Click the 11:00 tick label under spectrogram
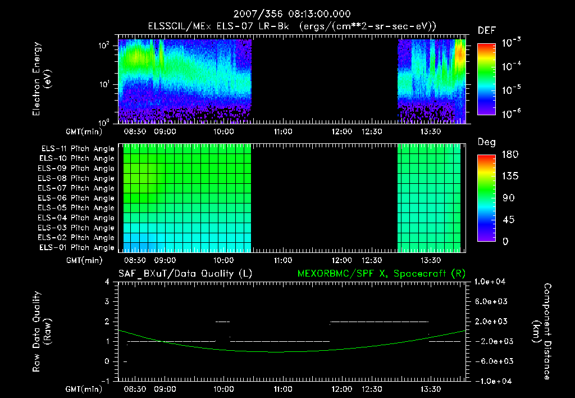 [283, 132]
